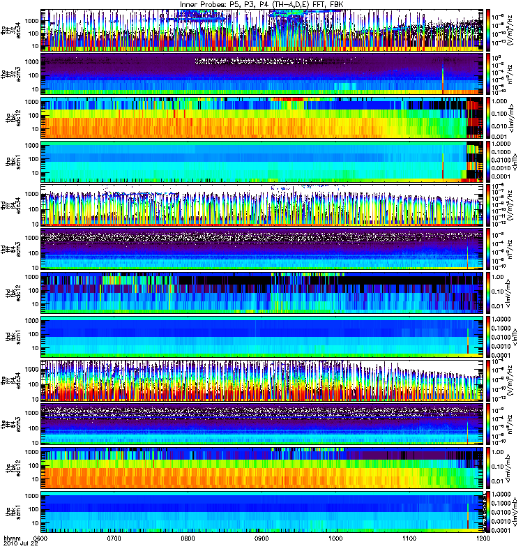The width and height of the screenshot is (523, 558).
Task: Click the 0.0001 value on tha fbk scm1 color scale
Action: click(x=501, y=176)
